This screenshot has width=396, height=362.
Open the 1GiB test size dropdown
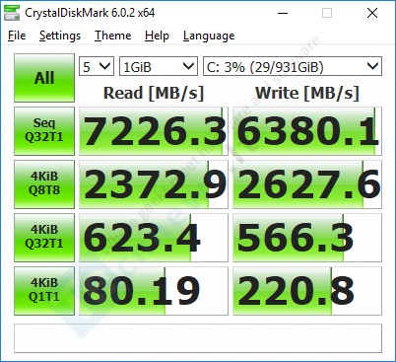pos(159,66)
